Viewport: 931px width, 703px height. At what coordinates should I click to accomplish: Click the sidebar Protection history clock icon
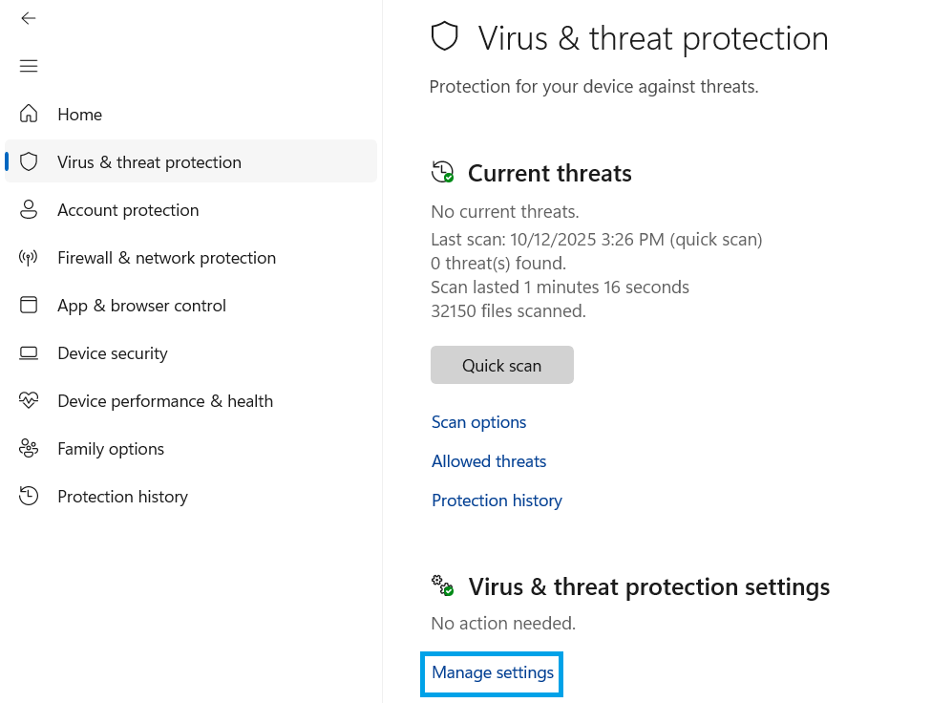click(x=29, y=497)
